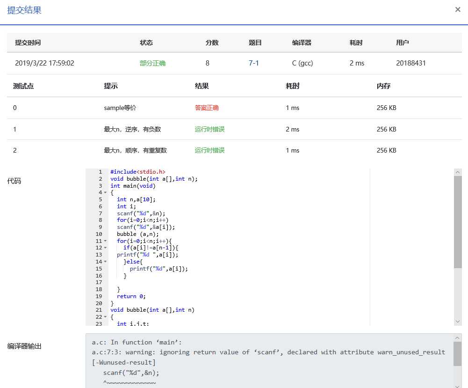The image size is (468, 388).
Task: Click the code editor scrollbar thumb
Action: tap(458, 222)
